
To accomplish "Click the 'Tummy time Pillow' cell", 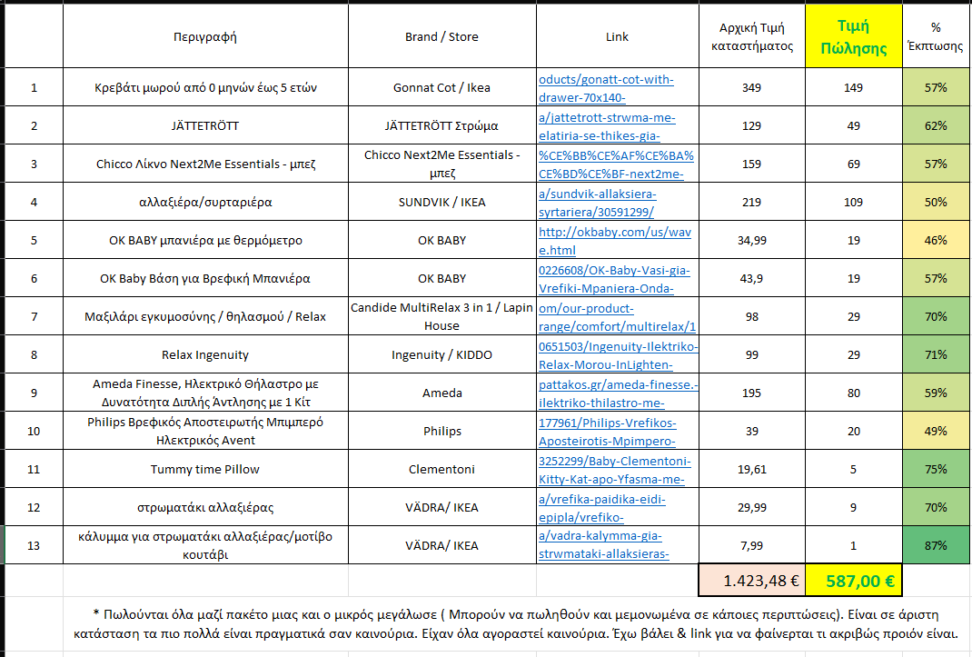I will [x=205, y=469].
